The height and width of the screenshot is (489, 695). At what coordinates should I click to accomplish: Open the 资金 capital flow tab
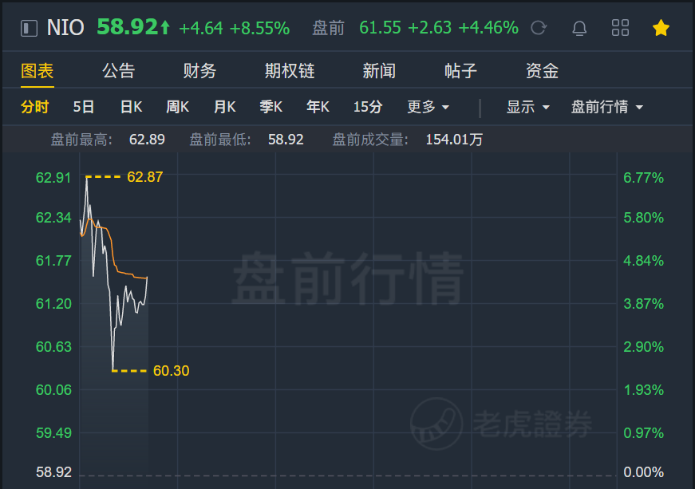(x=542, y=71)
